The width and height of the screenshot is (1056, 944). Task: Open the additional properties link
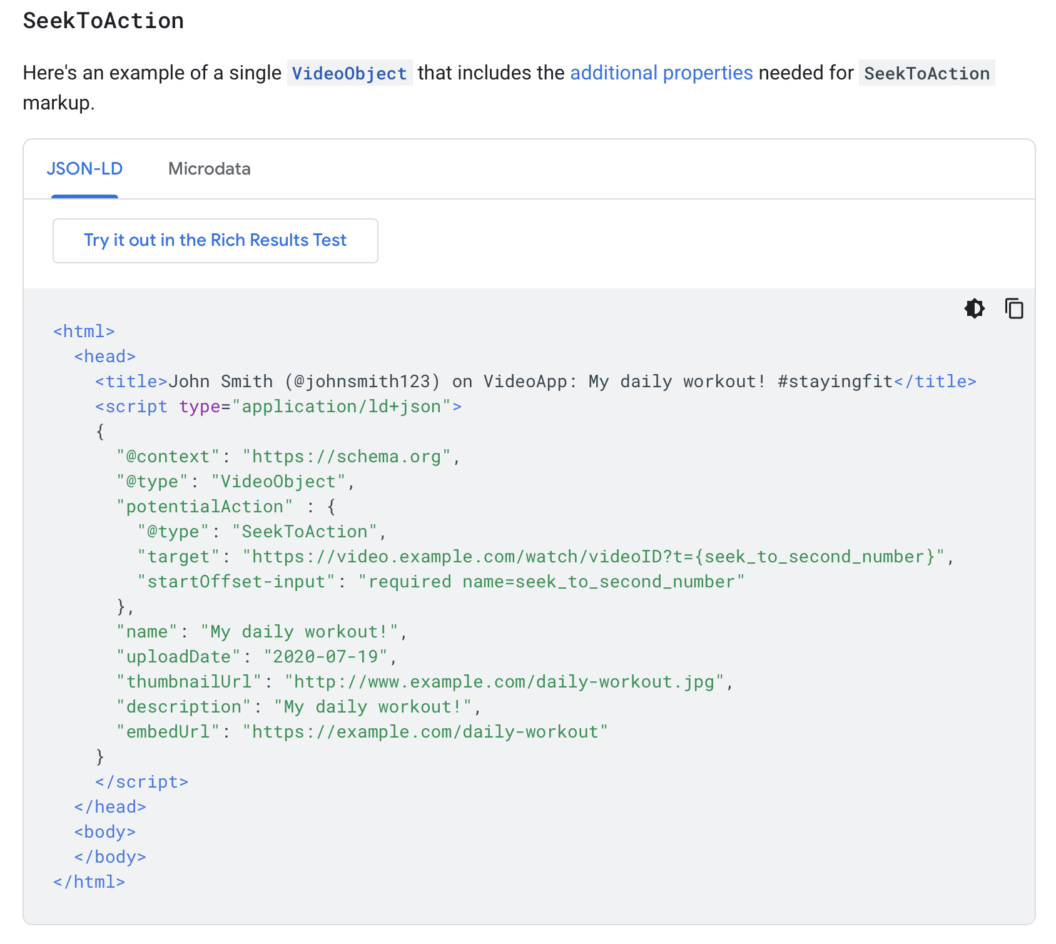[x=661, y=73]
